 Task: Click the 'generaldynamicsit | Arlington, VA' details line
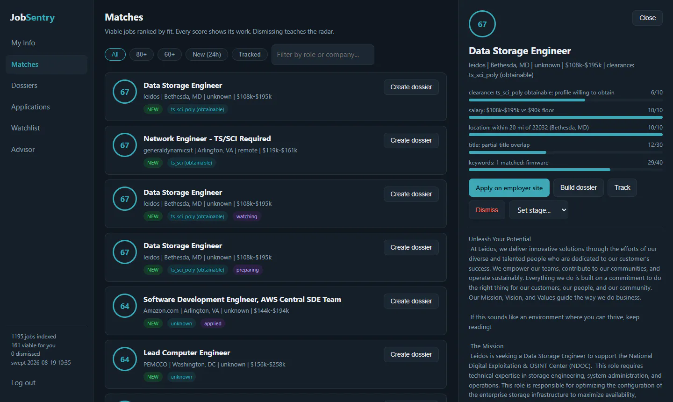pyautogui.click(x=220, y=151)
